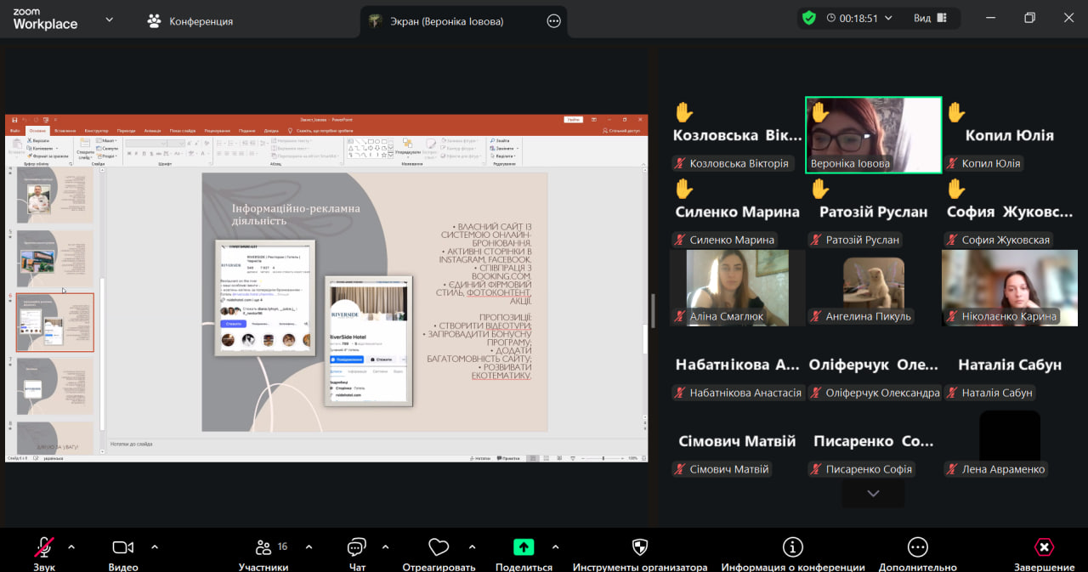Screen dimensions: 1088x572
Task: Open Информация о конференции info icon
Action: pyautogui.click(x=792, y=548)
